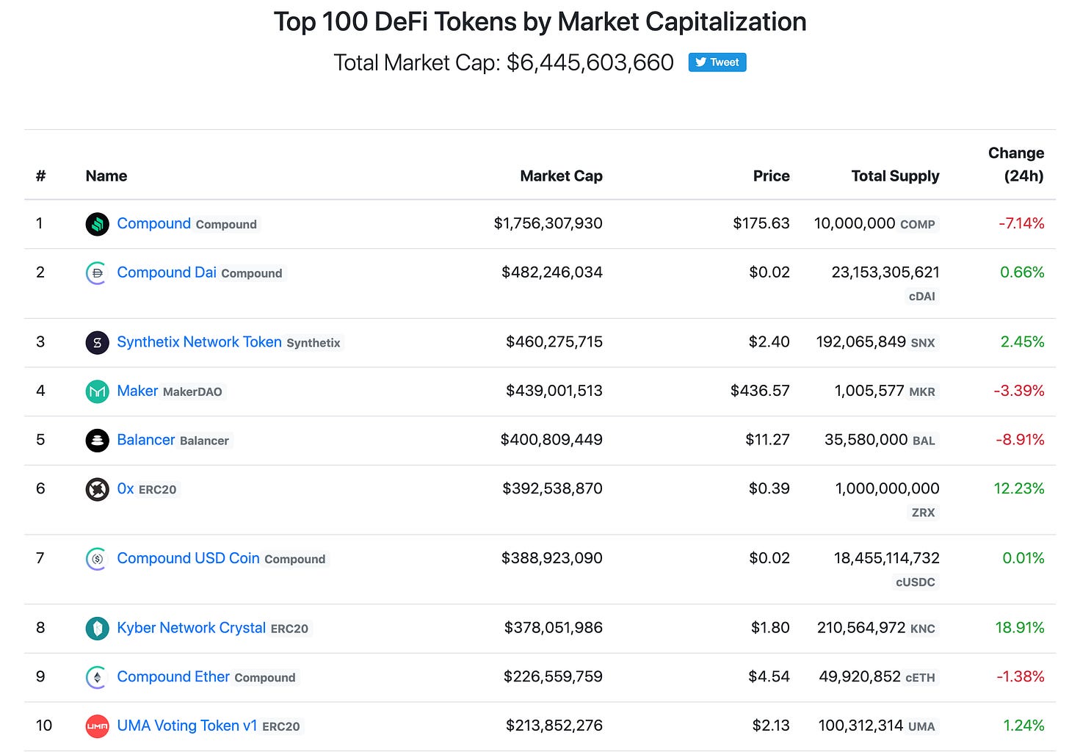Viewport: 1069px width, 752px height.
Task: Click the Compound token logo icon
Action: 97,224
